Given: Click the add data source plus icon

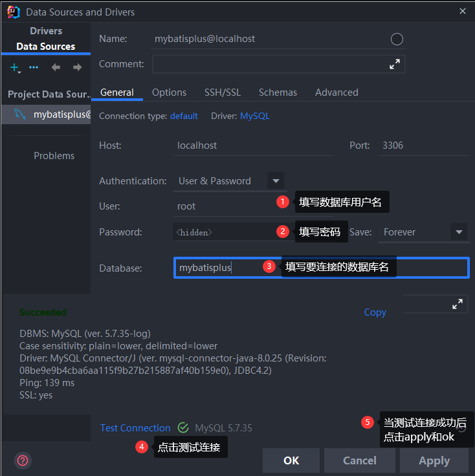Looking at the screenshot, I should tap(15, 67).
